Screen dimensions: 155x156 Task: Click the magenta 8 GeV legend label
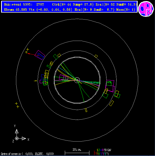tap(103, 150)
